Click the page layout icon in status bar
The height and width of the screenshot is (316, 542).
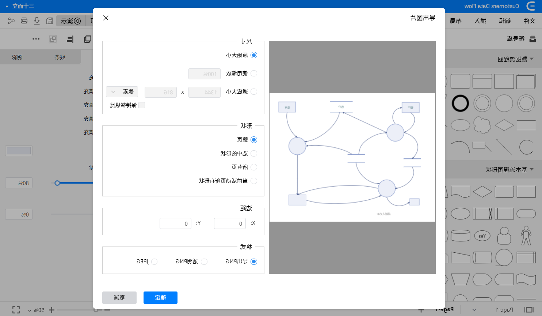(529, 310)
